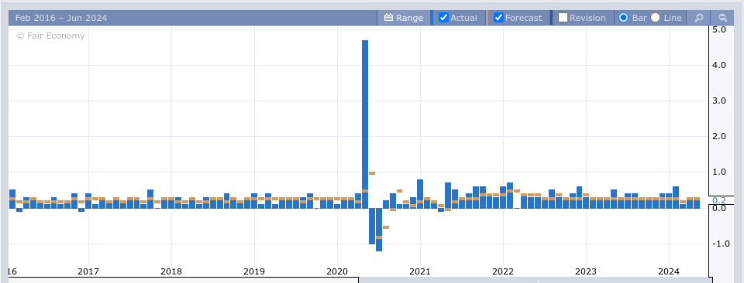Click the calendar icon beside Range
Screen dimensions: 744x283
[x=388, y=18]
